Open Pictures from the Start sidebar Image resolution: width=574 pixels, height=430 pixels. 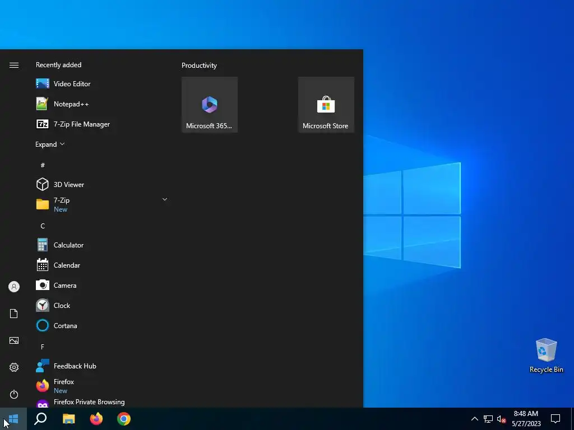pos(14,340)
